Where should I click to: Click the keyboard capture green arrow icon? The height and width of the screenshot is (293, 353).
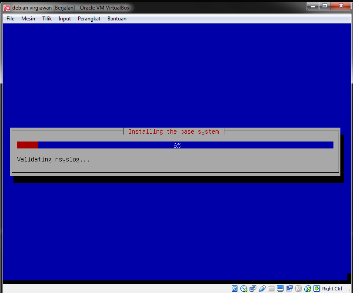316,289
